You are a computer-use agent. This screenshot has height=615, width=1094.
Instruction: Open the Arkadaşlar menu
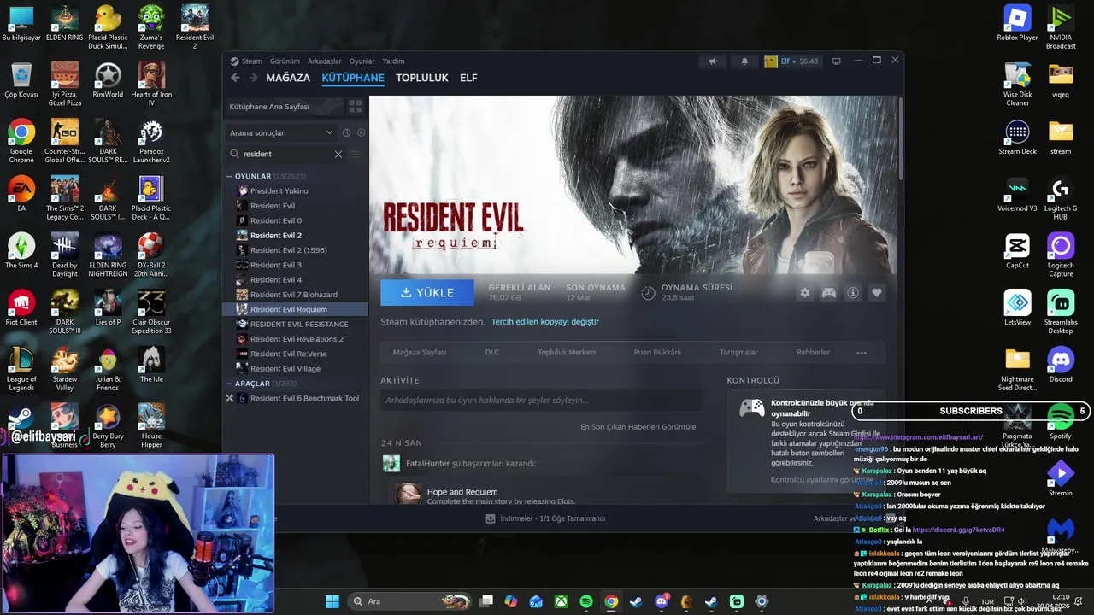point(325,61)
